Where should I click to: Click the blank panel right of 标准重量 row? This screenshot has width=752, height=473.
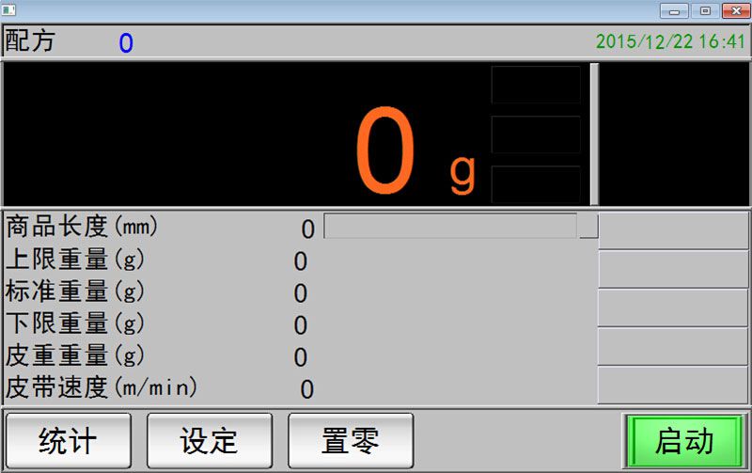673,308
